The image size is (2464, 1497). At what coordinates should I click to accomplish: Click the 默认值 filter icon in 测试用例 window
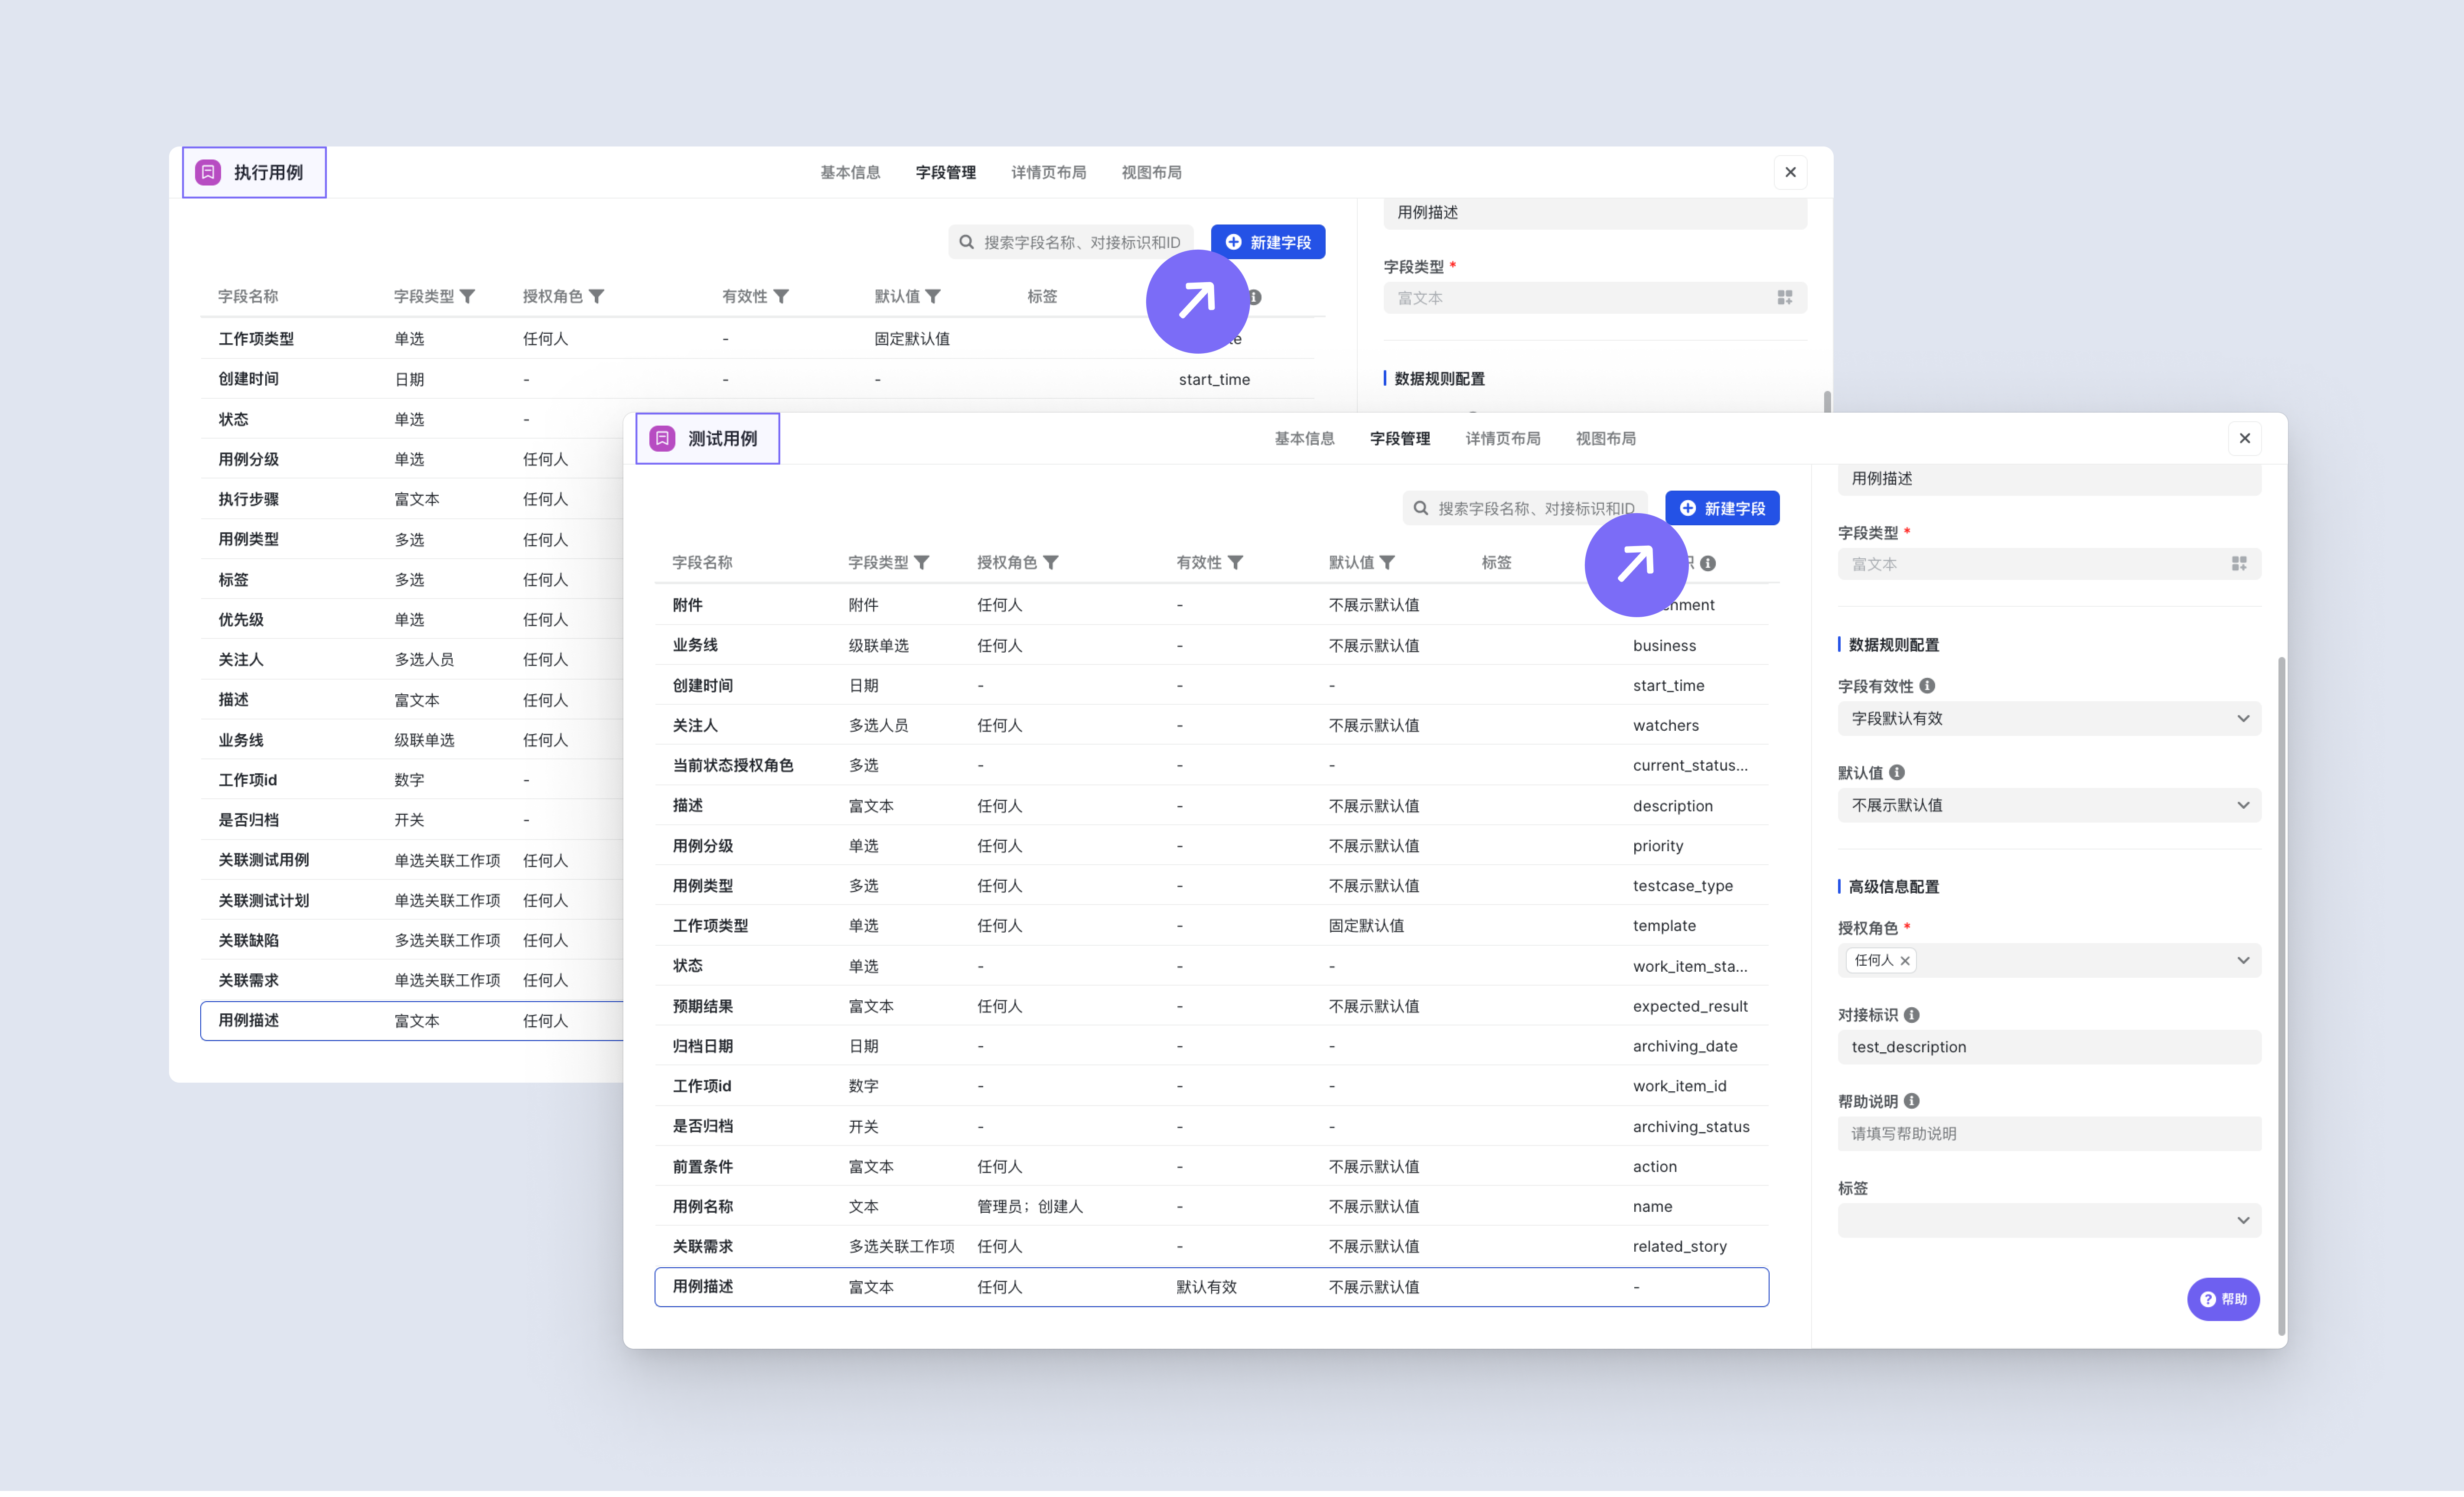coord(1388,563)
